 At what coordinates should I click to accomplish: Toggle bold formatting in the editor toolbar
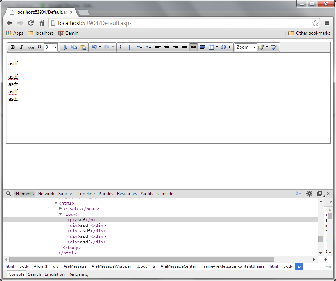pos(13,47)
